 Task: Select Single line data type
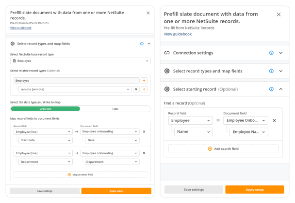[x=45, y=109]
